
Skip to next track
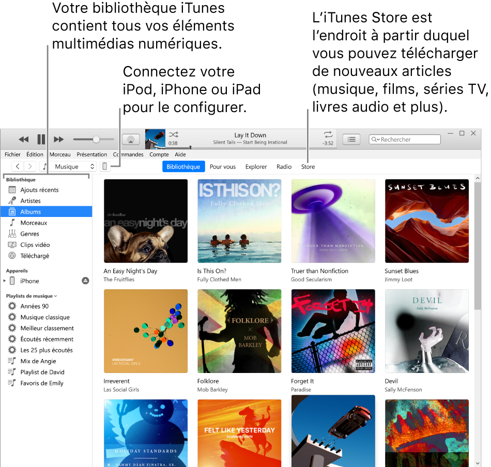tap(58, 139)
